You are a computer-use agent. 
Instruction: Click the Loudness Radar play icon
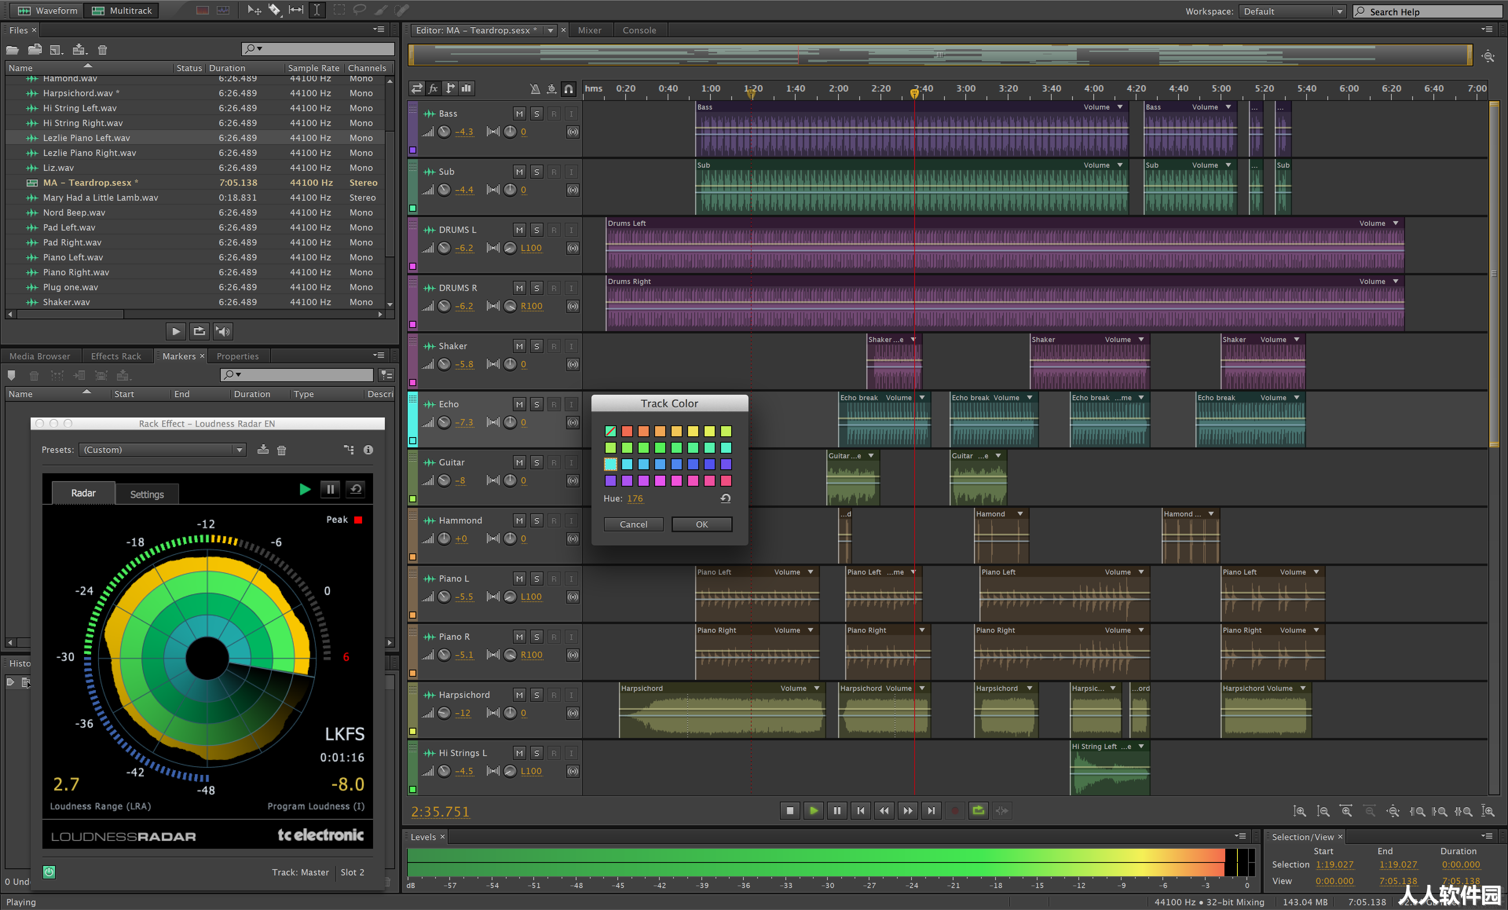pos(305,490)
